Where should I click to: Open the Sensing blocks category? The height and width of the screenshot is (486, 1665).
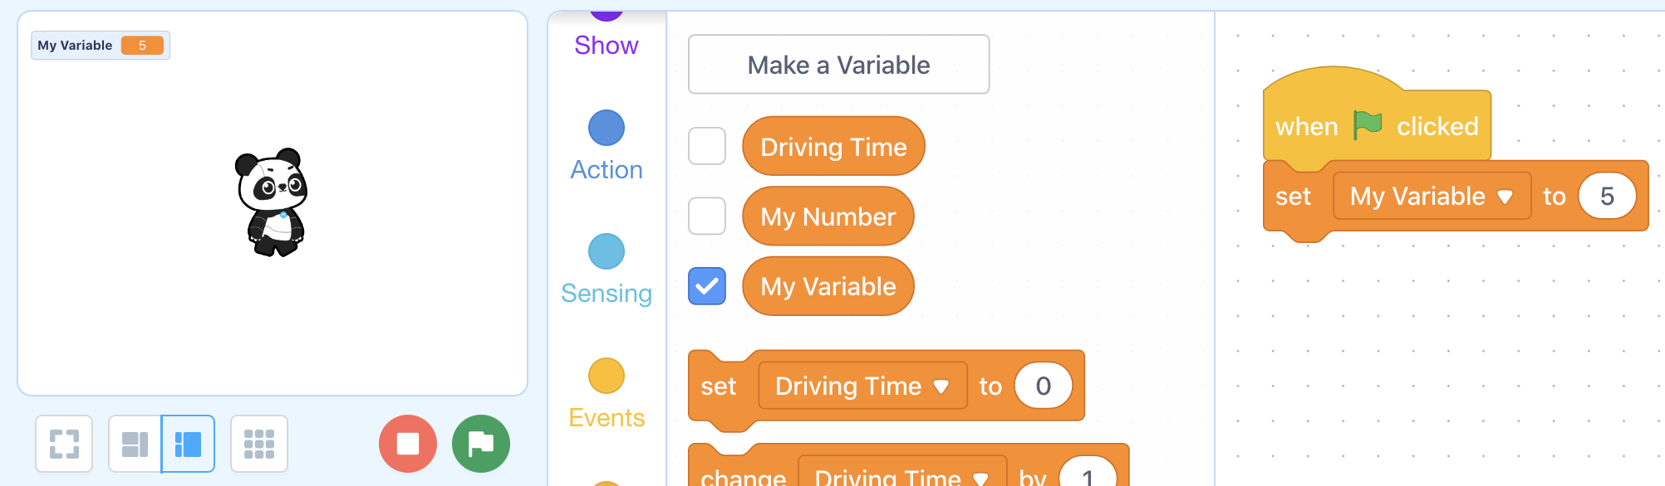pyautogui.click(x=607, y=270)
